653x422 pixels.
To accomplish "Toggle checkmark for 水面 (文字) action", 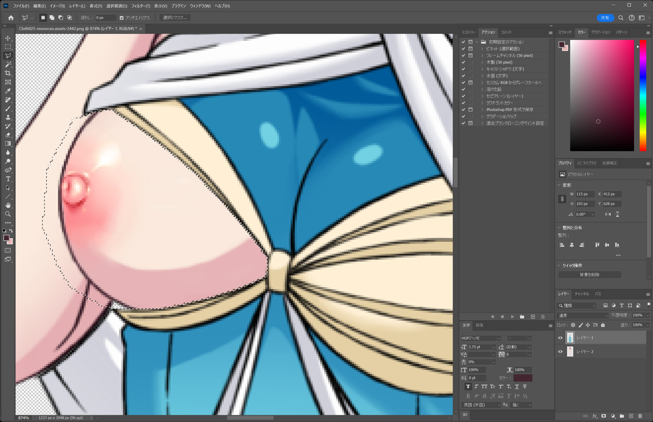I will click(x=463, y=76).
